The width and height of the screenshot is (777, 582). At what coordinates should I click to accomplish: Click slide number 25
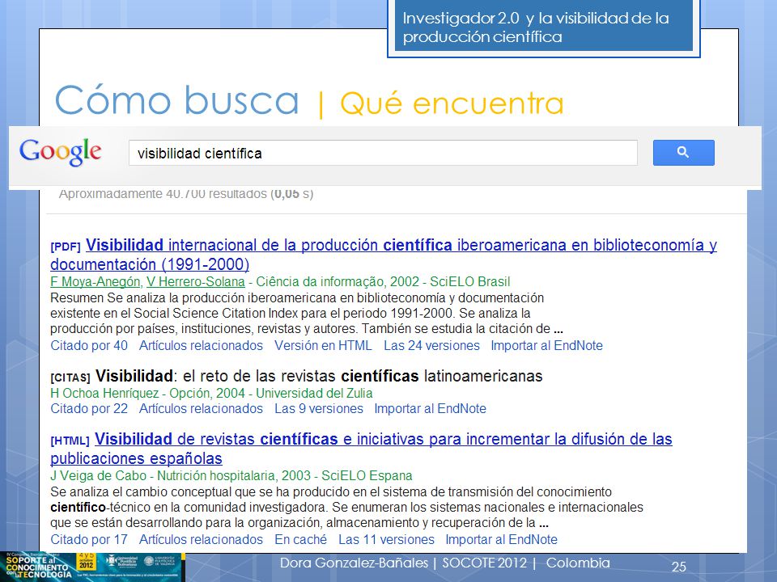[679, 567]
